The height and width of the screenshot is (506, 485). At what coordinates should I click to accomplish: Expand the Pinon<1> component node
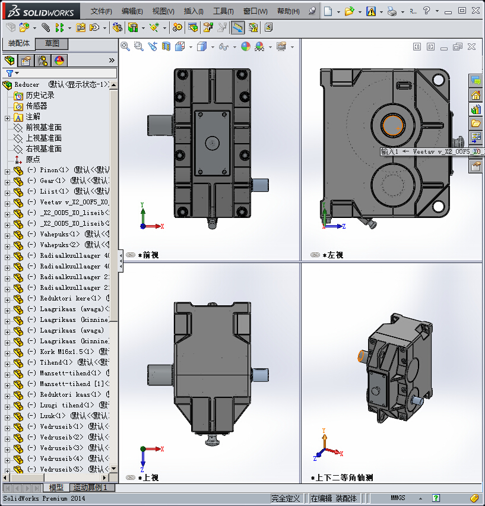click(x=7, y=170)
